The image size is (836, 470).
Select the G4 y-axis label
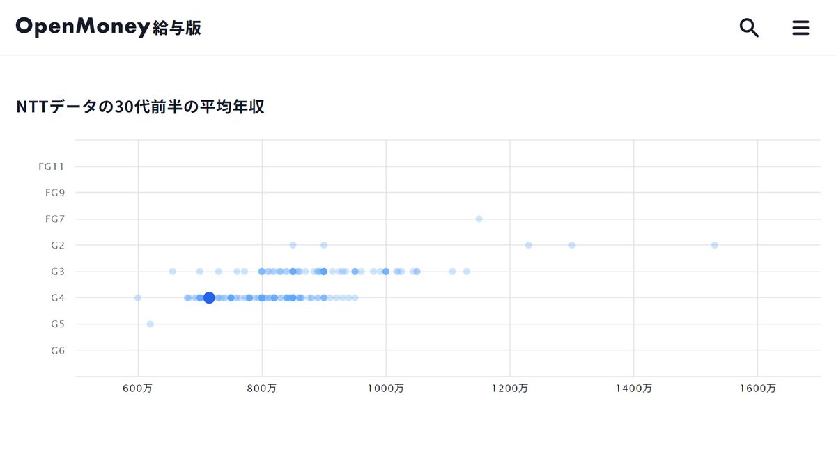[58, 298]
